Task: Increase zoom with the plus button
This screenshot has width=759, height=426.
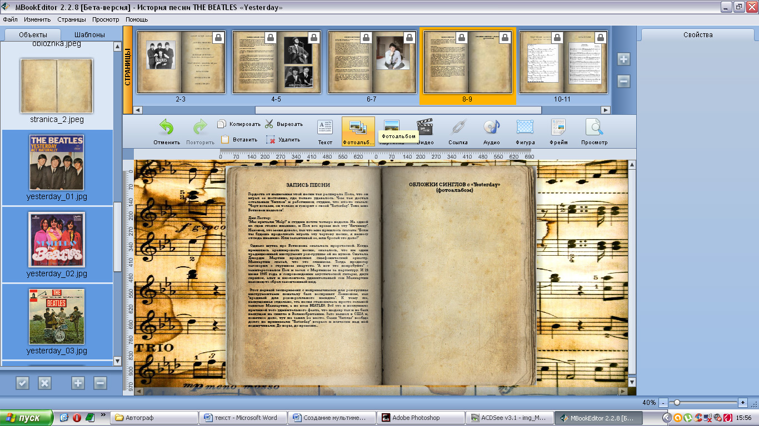Action: click(743, 402)
